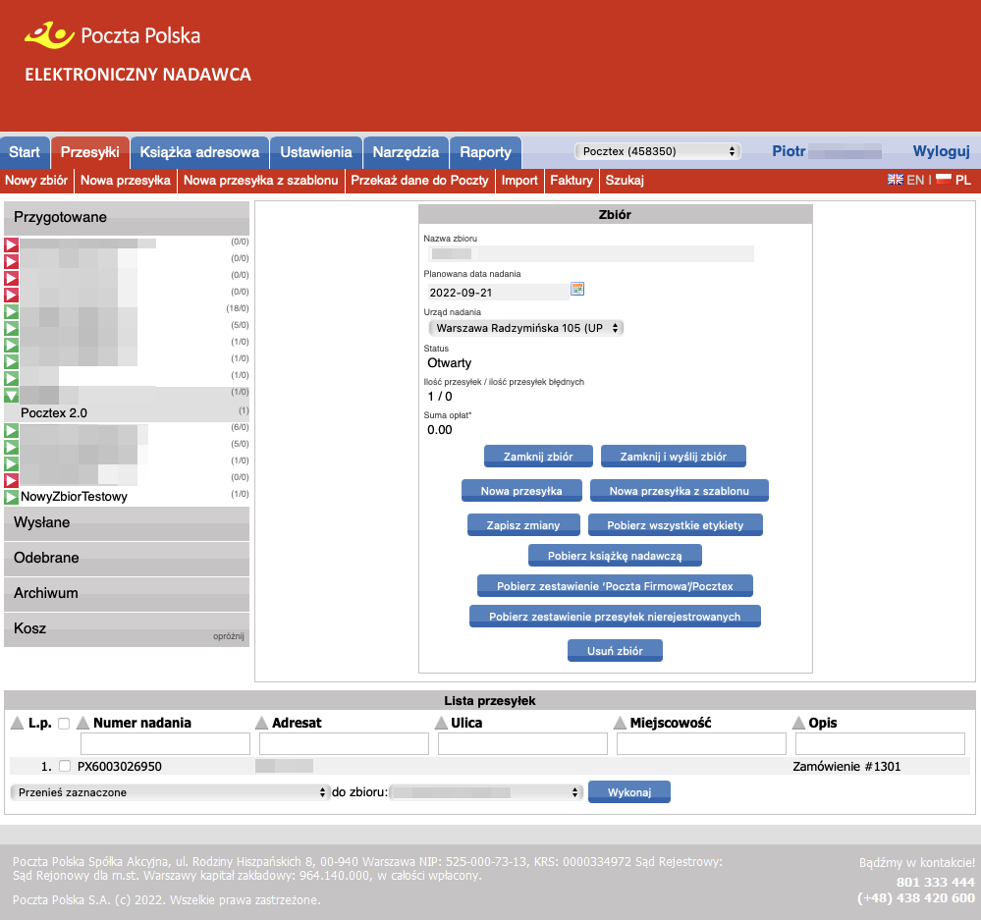The width and height of the screenshot is (981, 920).
Task: Expand the Archiwum section
Action: click(127, 593)
